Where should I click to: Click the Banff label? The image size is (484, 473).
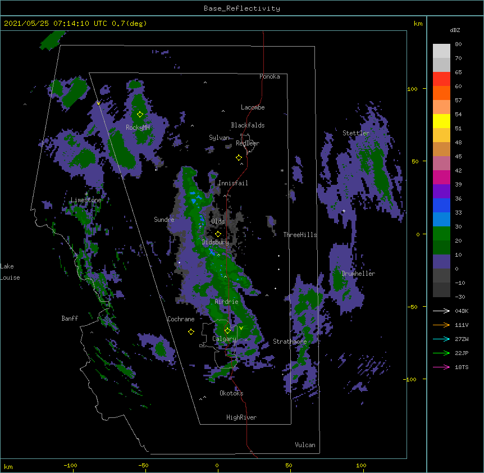click(70, 319)
